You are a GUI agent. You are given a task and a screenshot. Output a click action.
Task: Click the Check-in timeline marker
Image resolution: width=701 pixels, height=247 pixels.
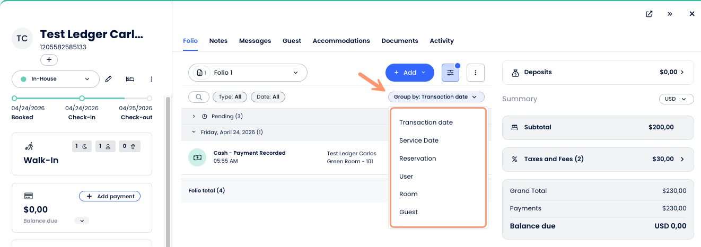coord(82,98)
